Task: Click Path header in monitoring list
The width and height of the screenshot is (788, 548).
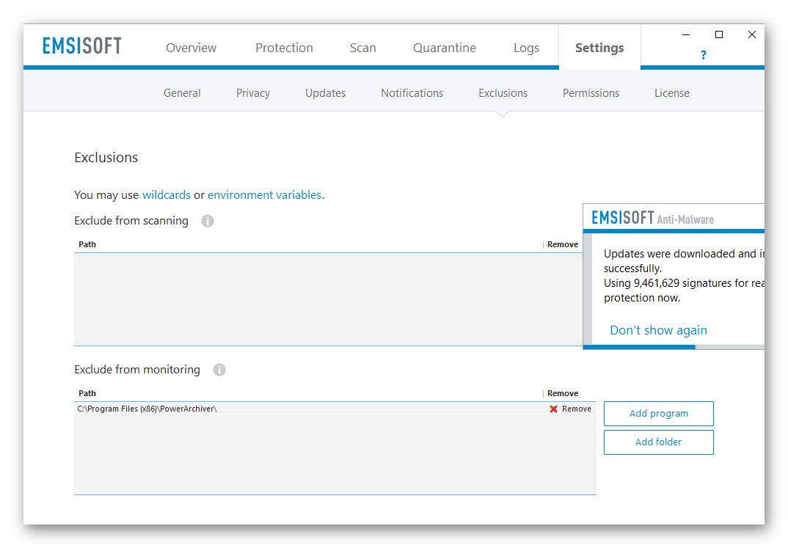Action: 87,393
